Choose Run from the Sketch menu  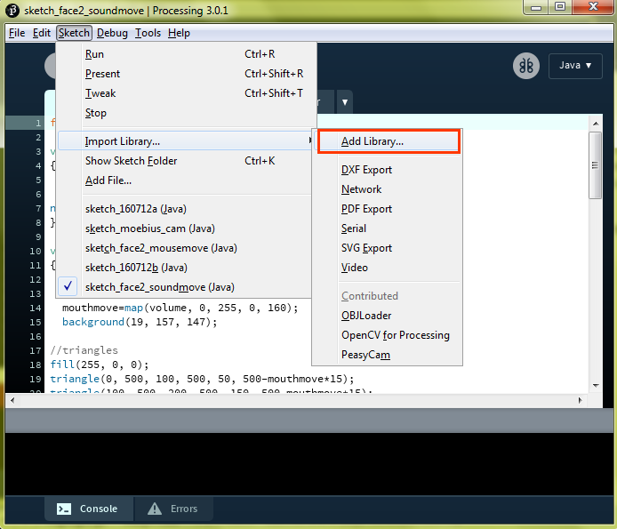188,54
